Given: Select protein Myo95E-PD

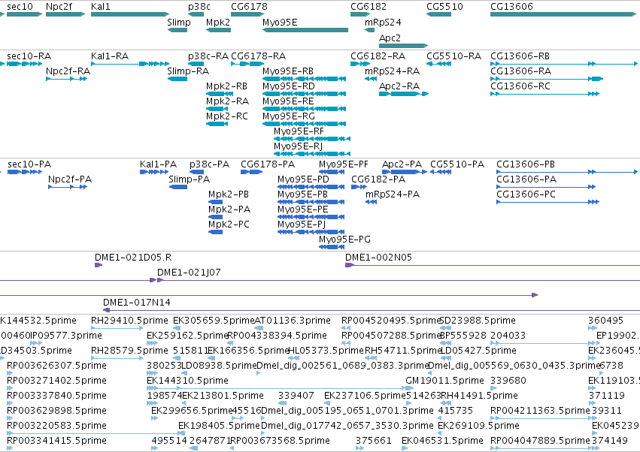Looking at the screenshot, I should (303, 179).
